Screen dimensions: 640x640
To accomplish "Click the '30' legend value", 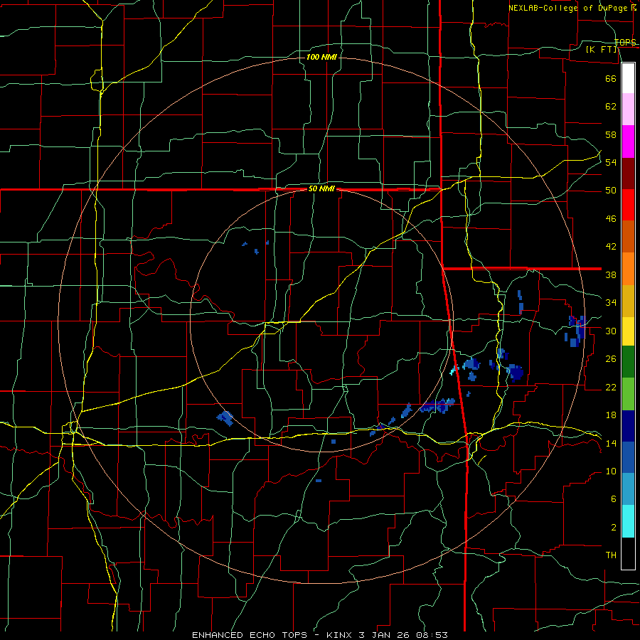I will pos(611,331).
